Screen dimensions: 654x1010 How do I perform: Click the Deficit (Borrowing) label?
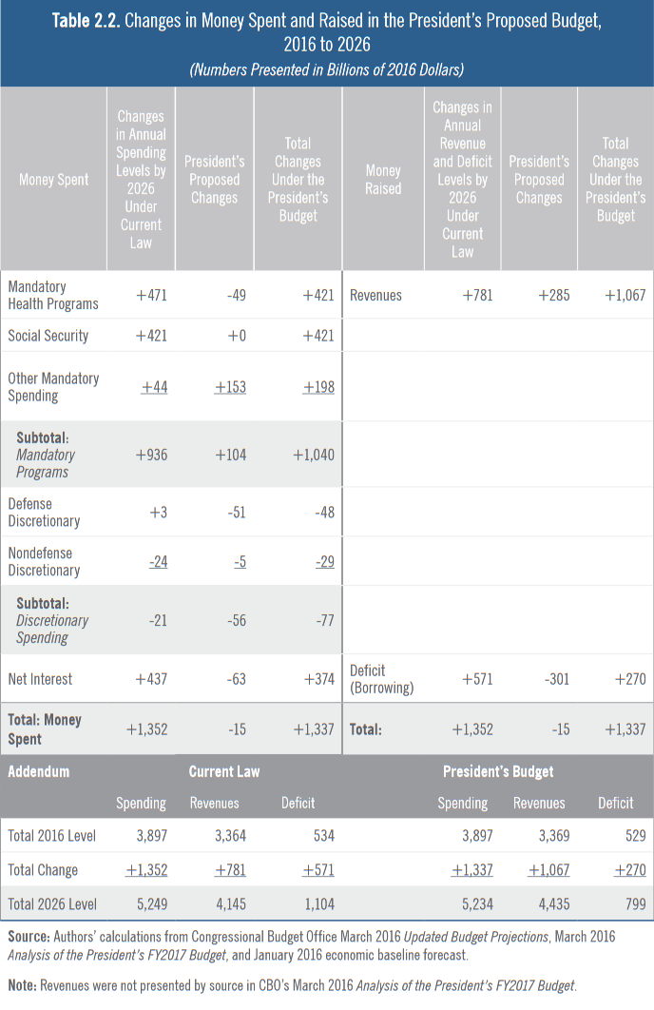click(x=381, y=679)
